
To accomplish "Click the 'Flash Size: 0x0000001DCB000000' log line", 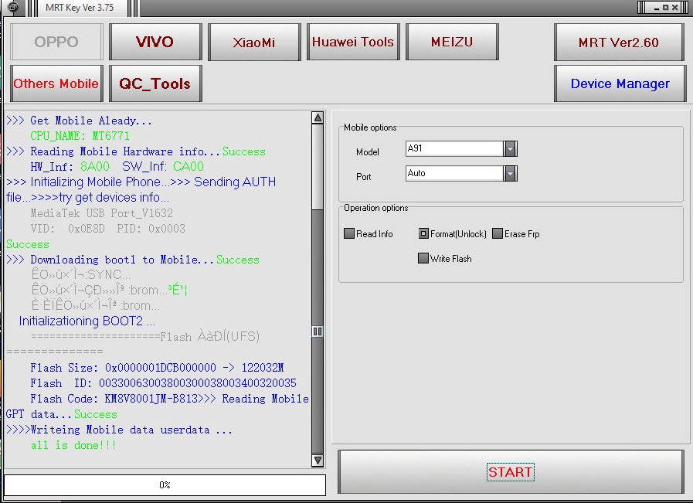I will 157,368.
